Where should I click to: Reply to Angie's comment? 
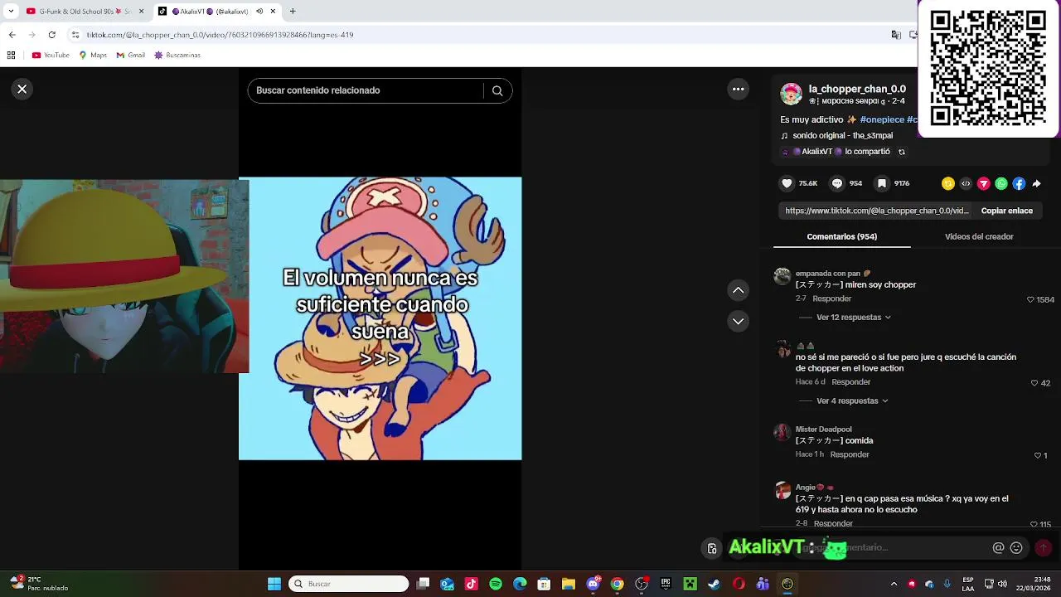(x=833, y=523)
